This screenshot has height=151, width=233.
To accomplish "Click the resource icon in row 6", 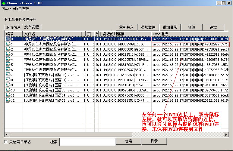I will (8, 70).
